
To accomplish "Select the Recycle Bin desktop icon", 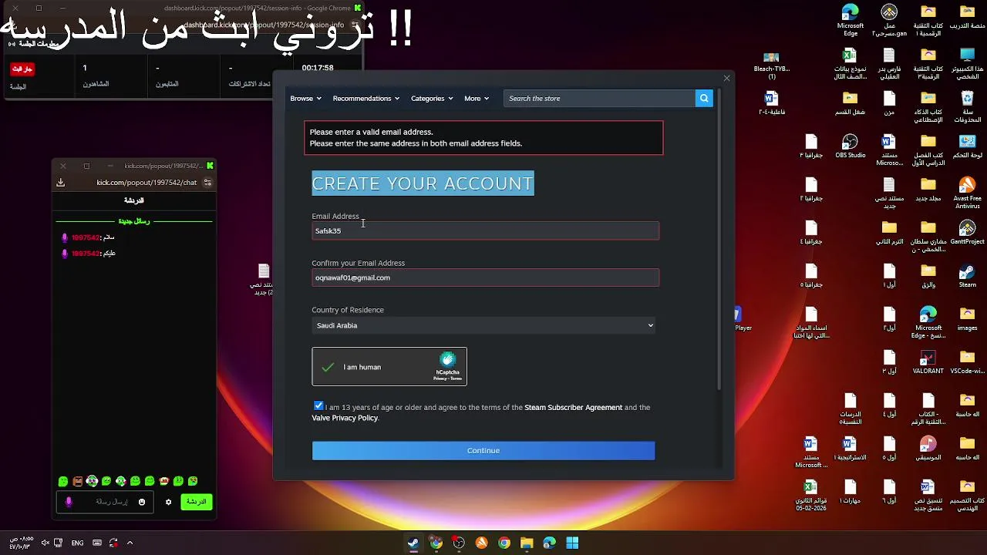I will (x=967, y=107).
